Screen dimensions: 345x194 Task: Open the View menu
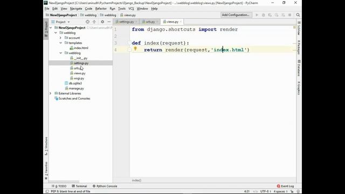click(64, 9)
